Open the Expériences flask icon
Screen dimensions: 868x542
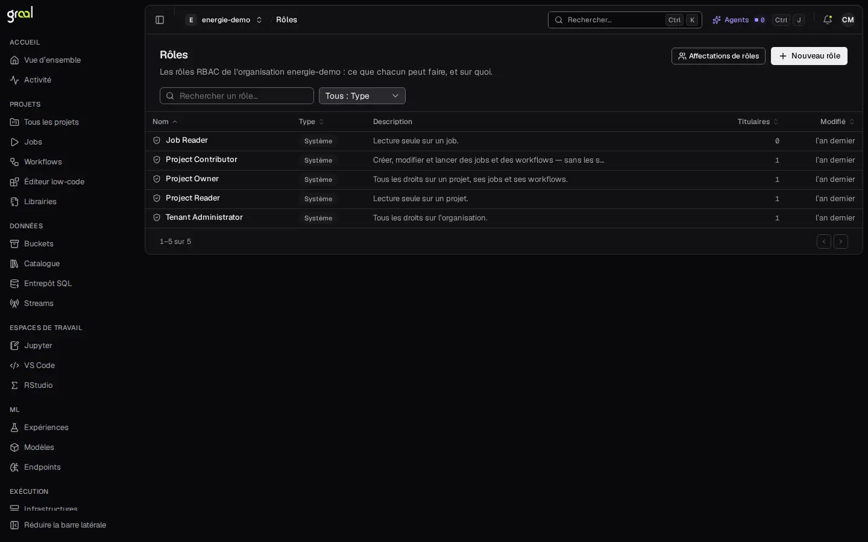click(x=14, y=428)
